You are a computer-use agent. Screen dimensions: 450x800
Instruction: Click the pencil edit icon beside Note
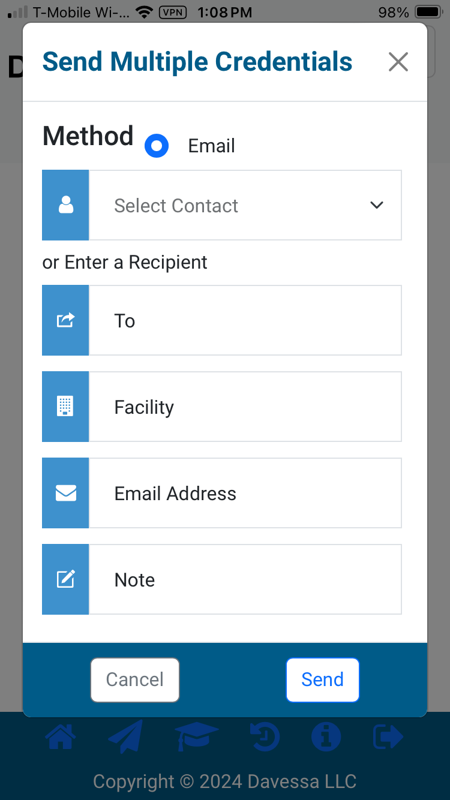pos(65,579)
